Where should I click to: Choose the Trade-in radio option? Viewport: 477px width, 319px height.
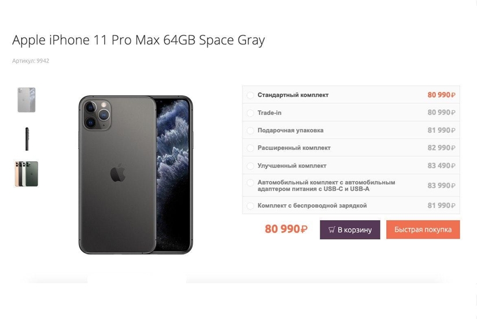pos(250,113)
